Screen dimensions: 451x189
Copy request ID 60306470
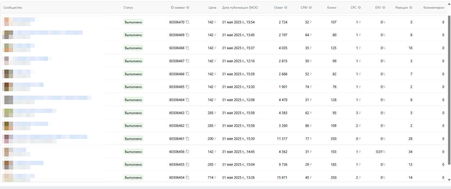point(187,22)
